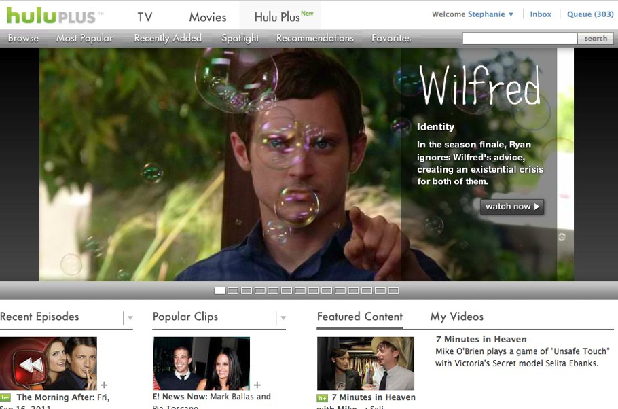Click the Identity episode title
The height and width of the screenshot is (409, 618).
pos(435,127)
